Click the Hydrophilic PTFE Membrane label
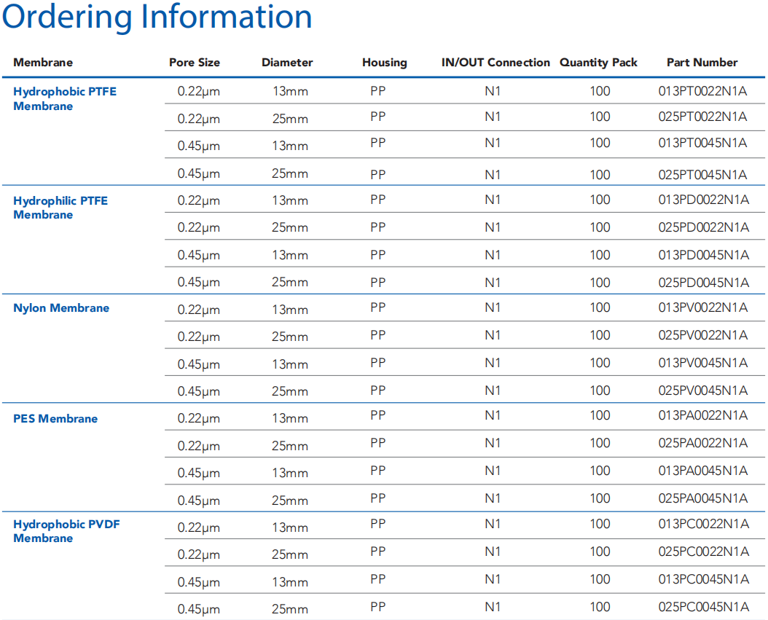This screenshot has width=768, height=620. 60,208
